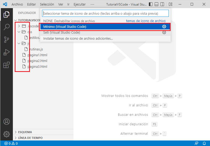
Task: Open the Ejecutar menu
Action: [x=80, y=4]
